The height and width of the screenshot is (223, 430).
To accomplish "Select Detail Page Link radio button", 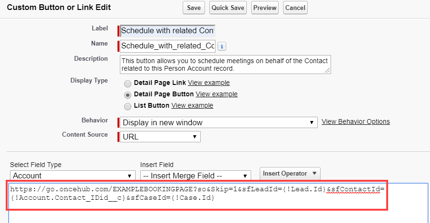I will 127,83.
